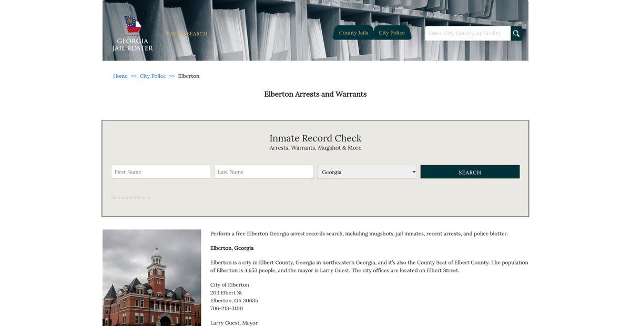Click the Georgia Jail Roster logo
The height and width of the screenshot is (326, 631).
(x=133, y=34)
